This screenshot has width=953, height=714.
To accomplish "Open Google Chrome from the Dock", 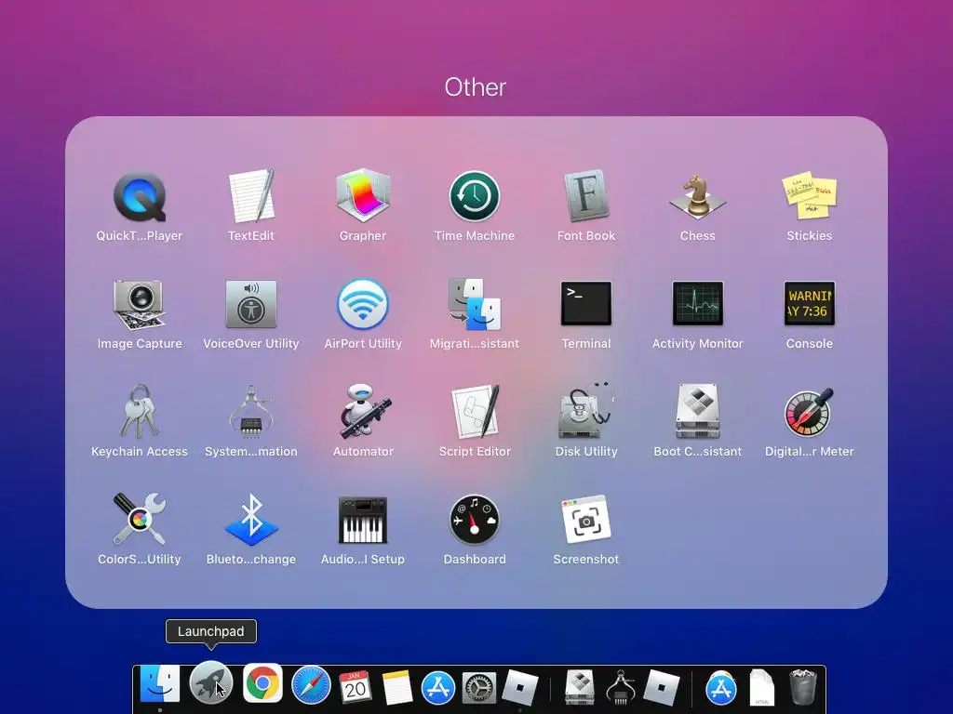I will [x=262, y=683].
